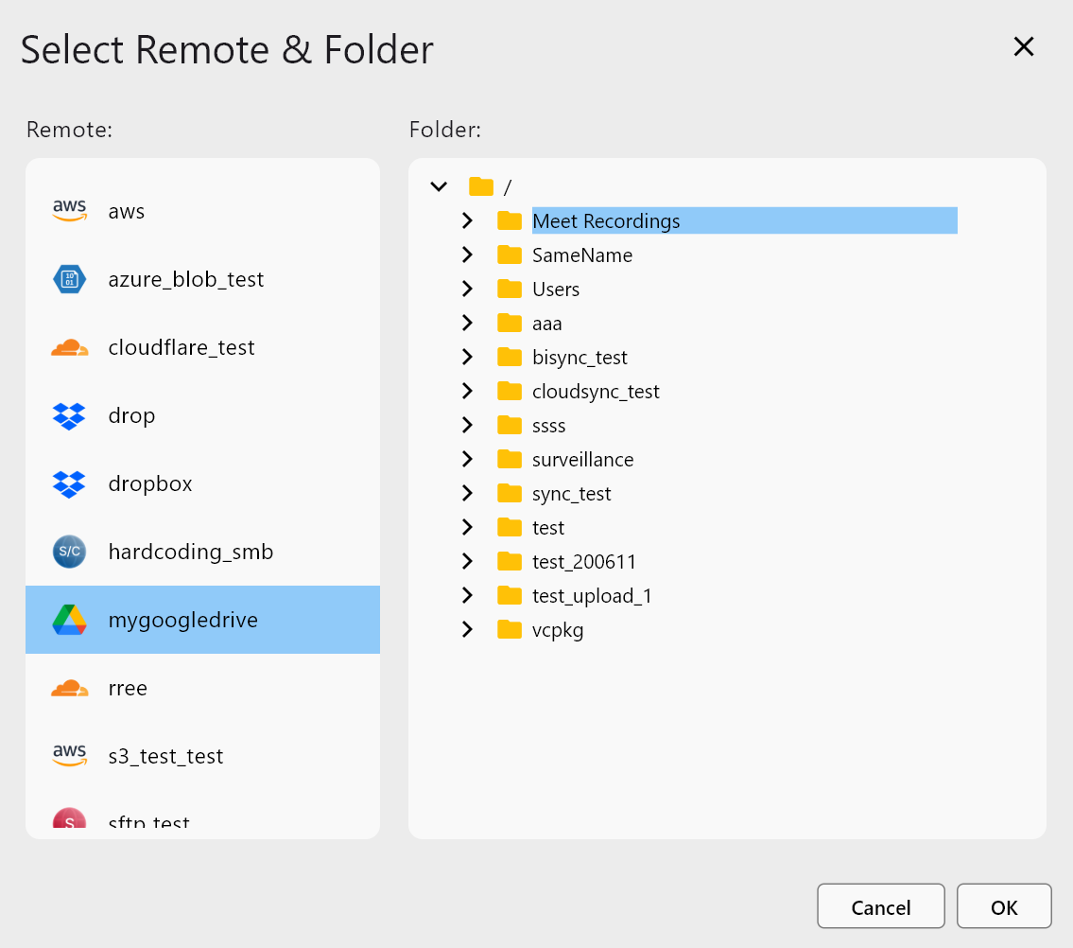Image resolution: width=1073 pixels, height=948 pixels.
Task: Expand the vcpkg folder
Action: coord(466,629)
